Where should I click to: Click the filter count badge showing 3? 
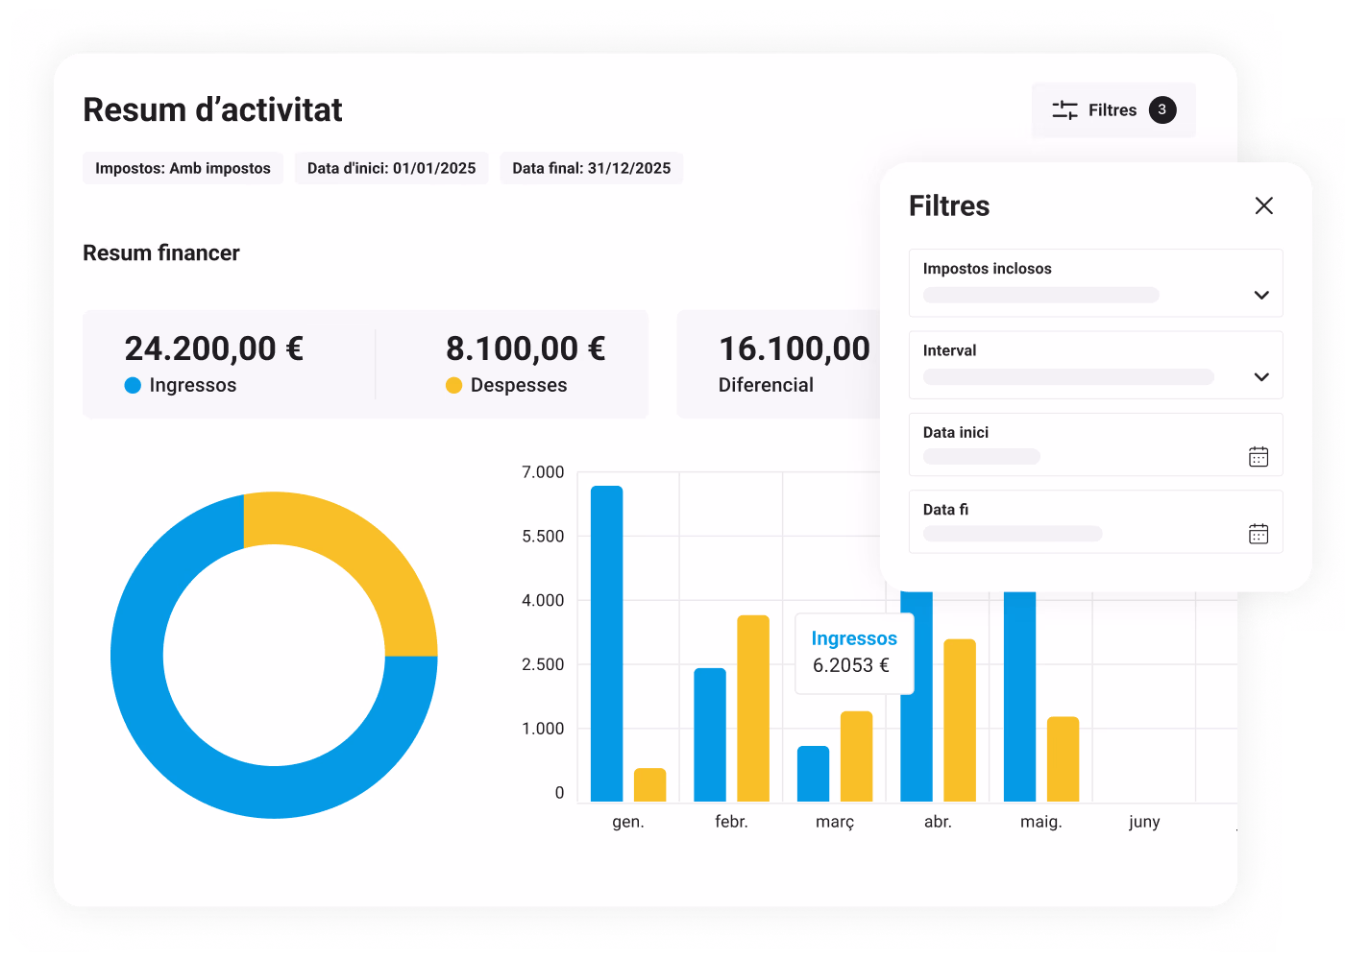(1162, 109)
